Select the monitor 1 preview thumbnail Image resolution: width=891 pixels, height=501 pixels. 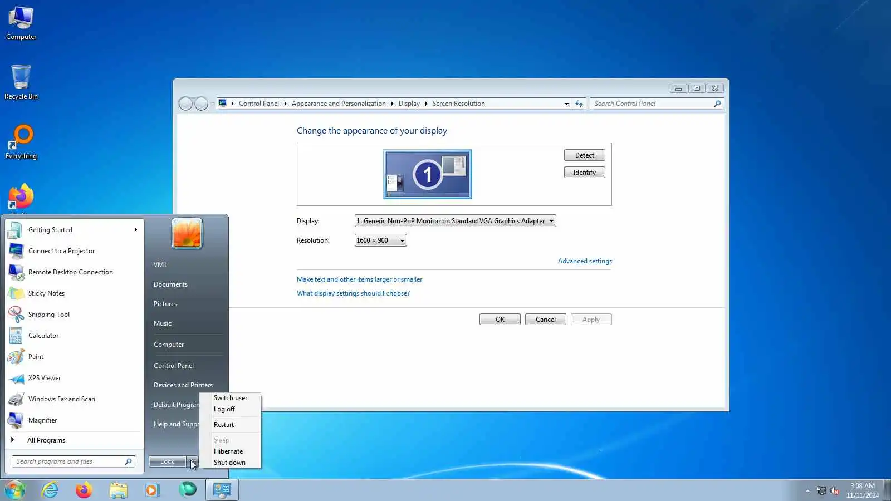tap(428, 174)
